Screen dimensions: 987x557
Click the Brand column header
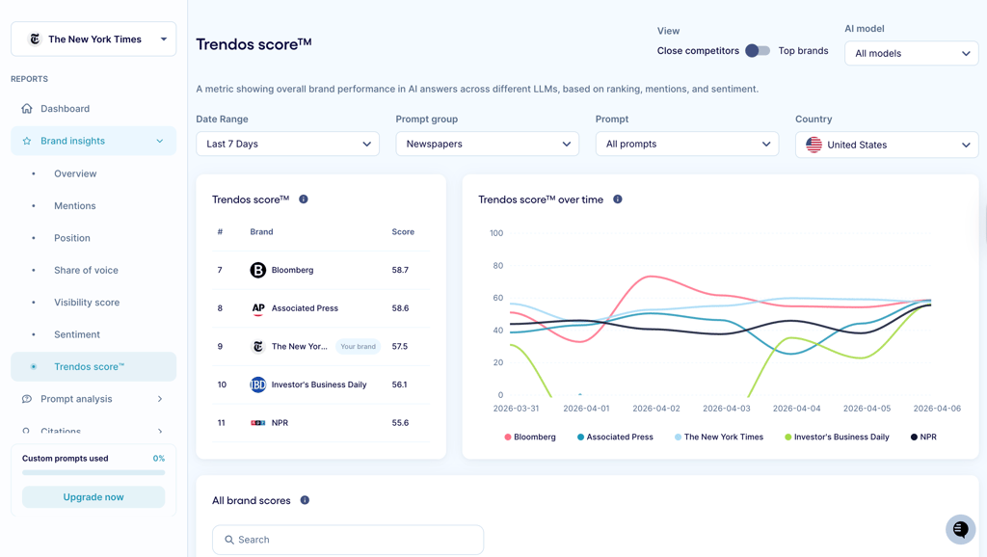[x=261, y=231]
